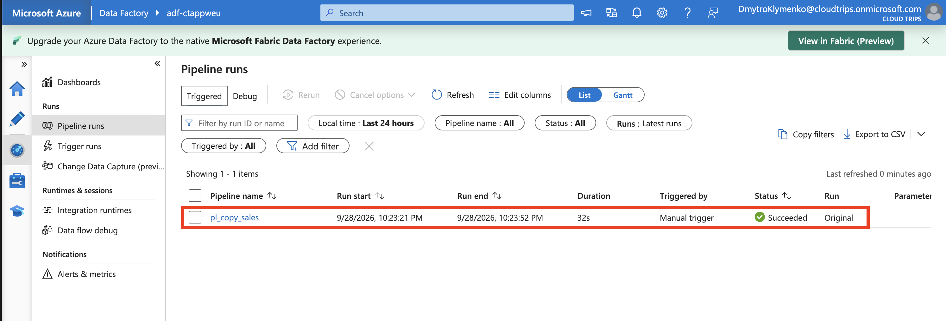This screenshot has height=321, width=946.
Task: Open the Status All filter
Action: [565, 123]
